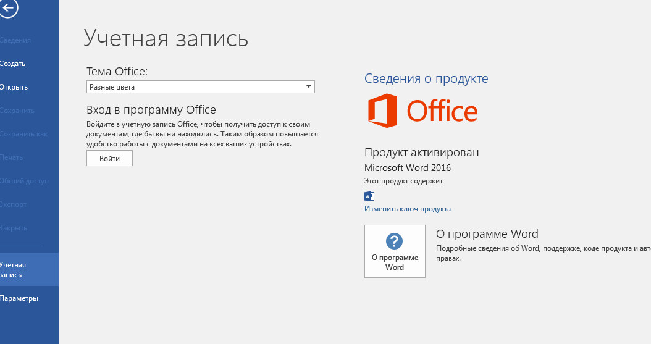Click the 'О программе Word' heading
651x344 pixels.
tap(487, 234)
